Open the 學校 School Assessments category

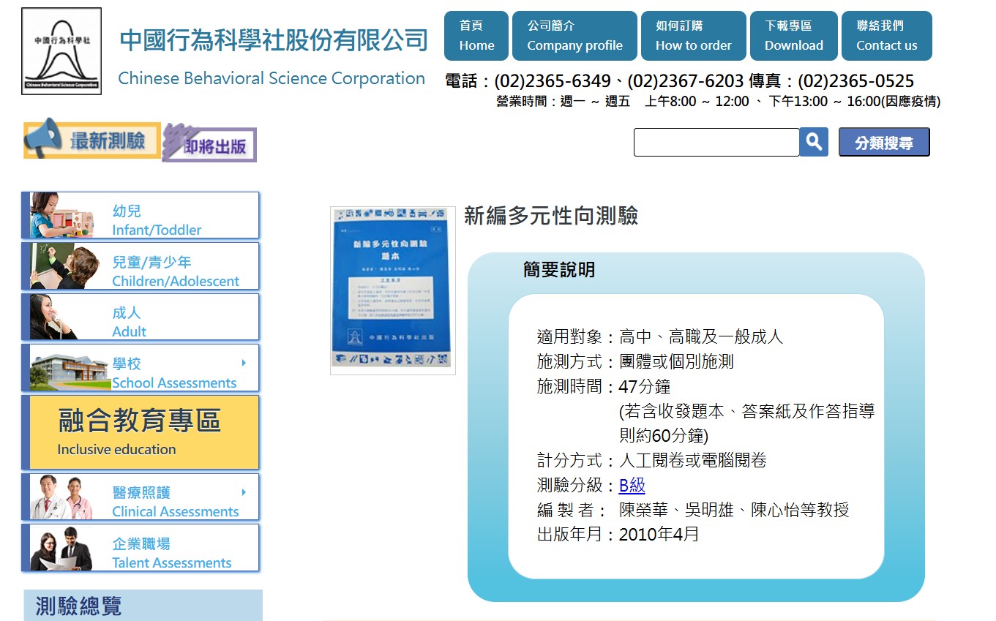click(x=141, y=368)
